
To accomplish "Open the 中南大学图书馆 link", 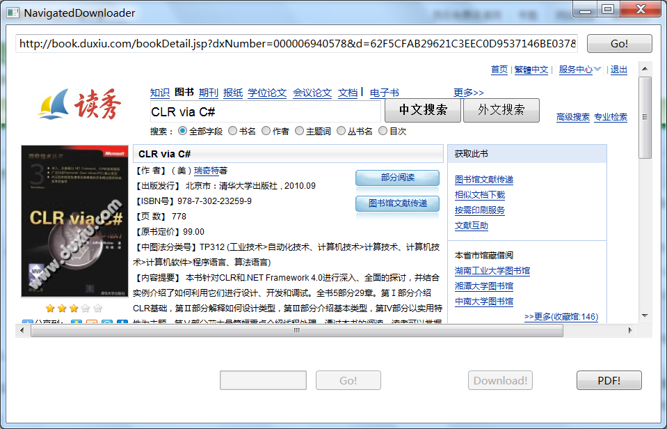I will pos(484,301).
